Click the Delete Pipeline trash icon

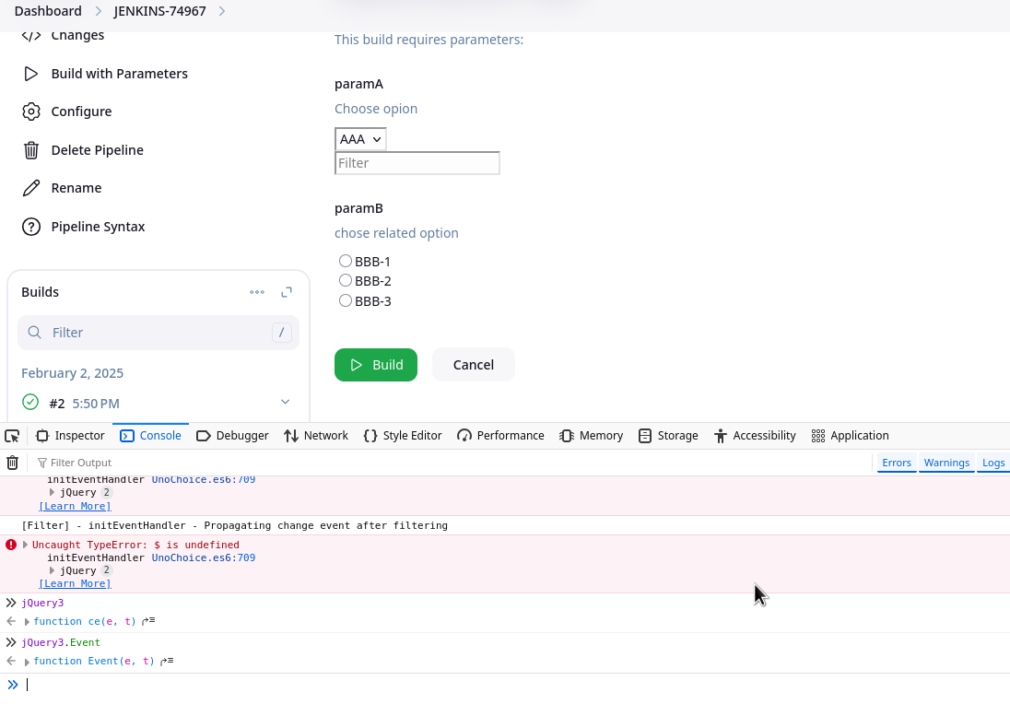(31, 150)
